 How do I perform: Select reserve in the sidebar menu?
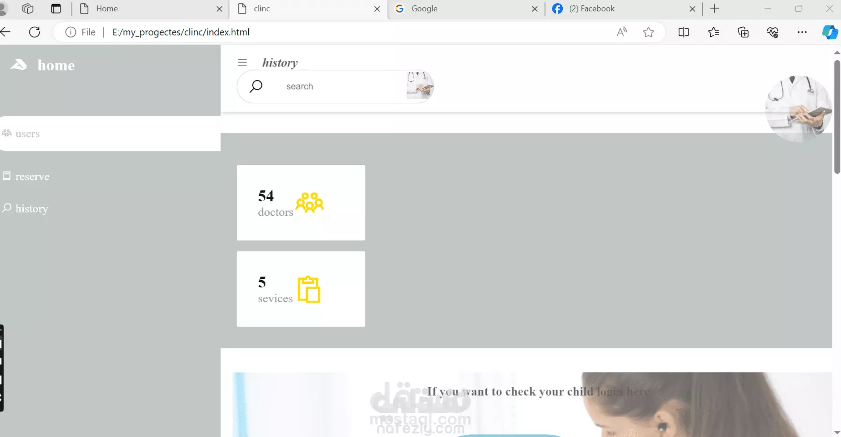[32, 176]
